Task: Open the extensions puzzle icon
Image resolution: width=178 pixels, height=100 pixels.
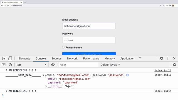Action: click(x=170, y=6)
